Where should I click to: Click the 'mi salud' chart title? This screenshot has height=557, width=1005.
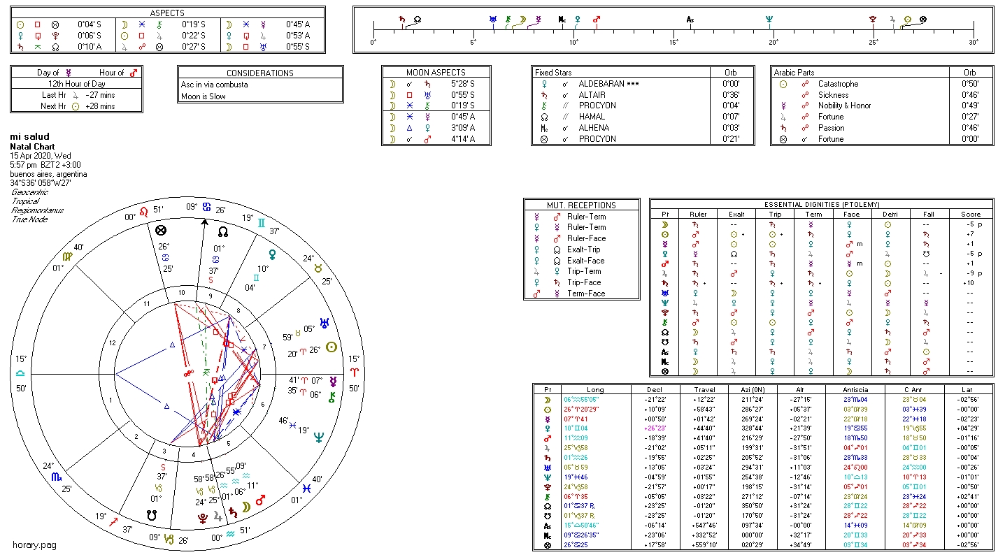[29, 136]
